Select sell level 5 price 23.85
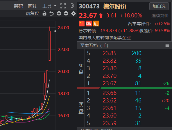The image size is (172, 130). [110, 53]
